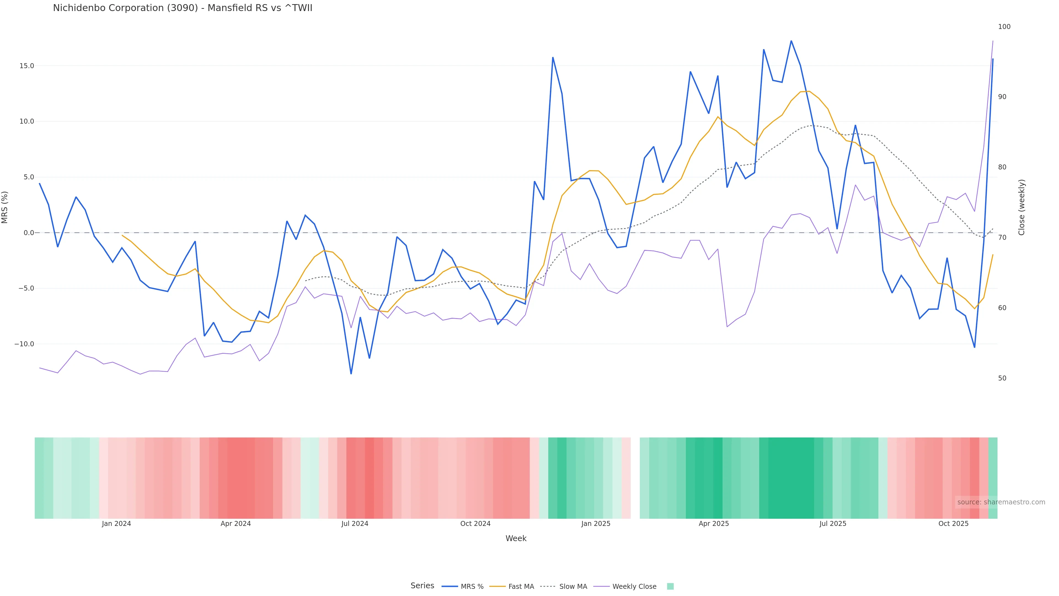The image size is (1059, 596).
Task: Toggle Slow MA dashed series visibility
Action: 573,587
